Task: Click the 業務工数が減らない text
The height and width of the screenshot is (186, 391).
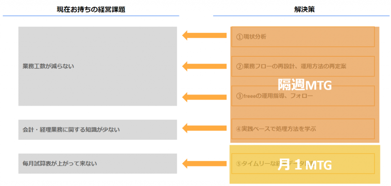Action: tap(48, 66)
